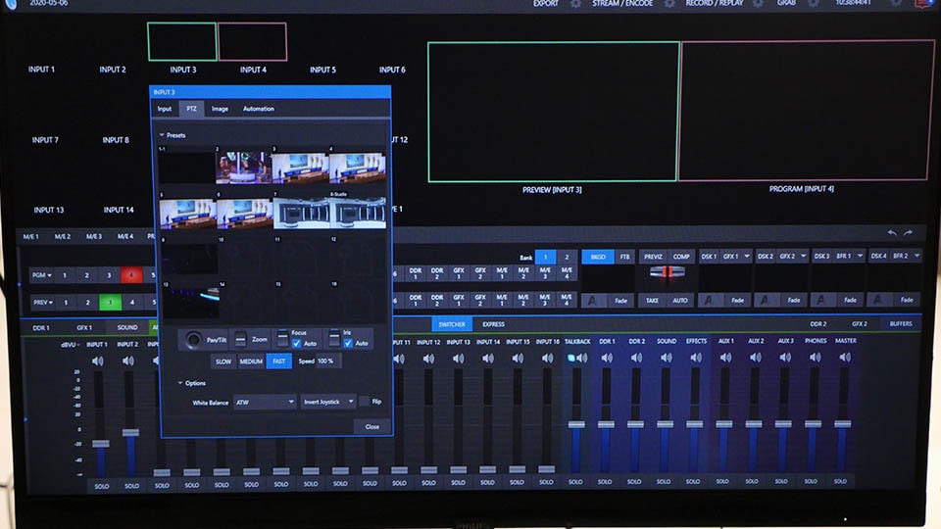Close the INPUT 3 dialog with Close button
Viewport: 941px width, 529px height.
[x=372, y=427]
